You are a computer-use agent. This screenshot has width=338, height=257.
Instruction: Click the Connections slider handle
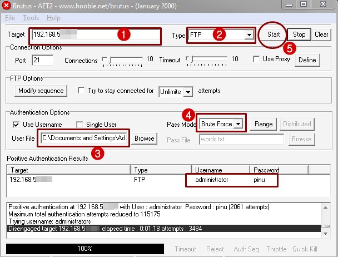tap(110, 60)
